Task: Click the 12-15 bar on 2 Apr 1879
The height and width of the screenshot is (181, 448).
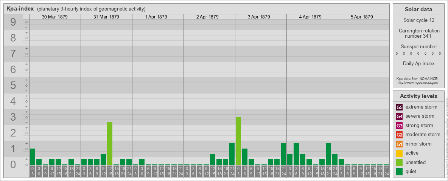Action: pyautogui.click(x=213, y=160)
